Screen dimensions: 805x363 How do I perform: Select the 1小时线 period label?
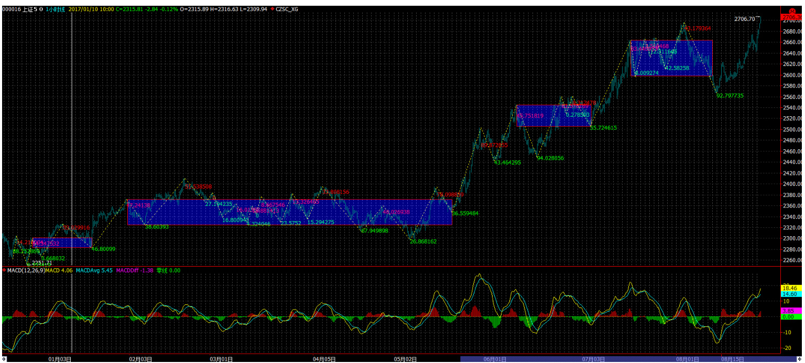(x=55, y=9)
